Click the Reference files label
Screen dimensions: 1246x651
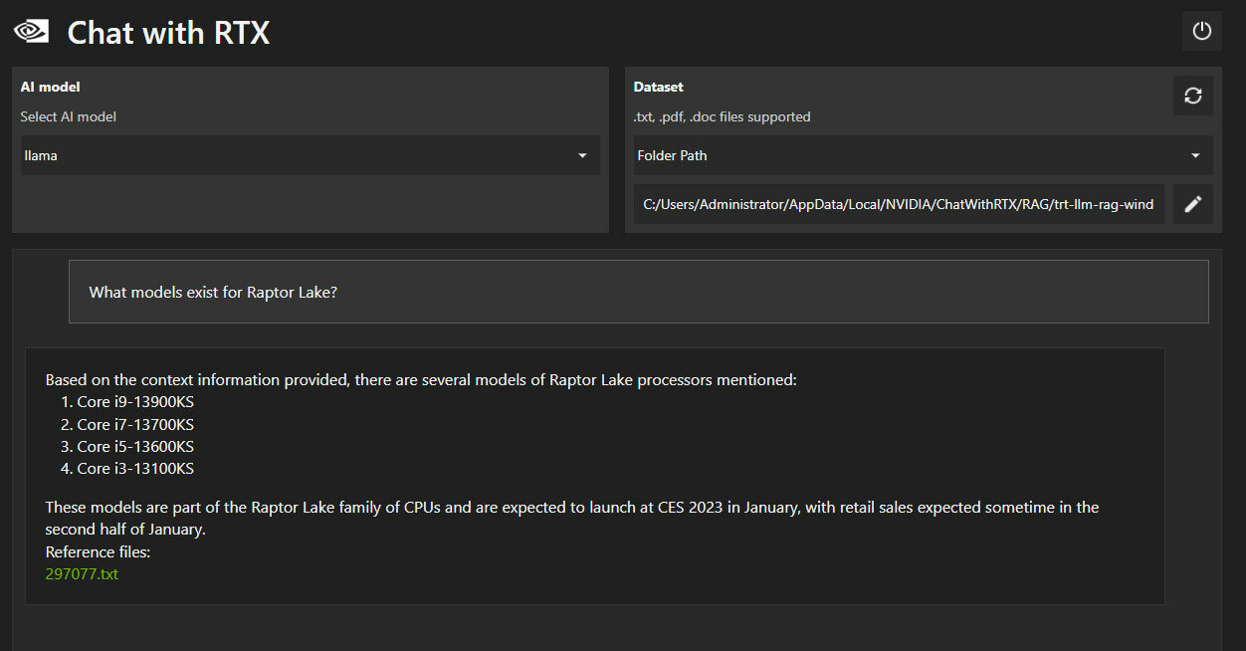coord(98,551)
